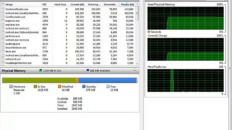This screenshot has width=232, height=130.
Task: Tick the svchost.exe (NetworkService) checkbox
Action: 3,32
